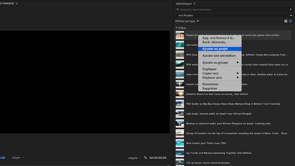Select Tilt up aerial island thumbnail

tap(180, 162)
